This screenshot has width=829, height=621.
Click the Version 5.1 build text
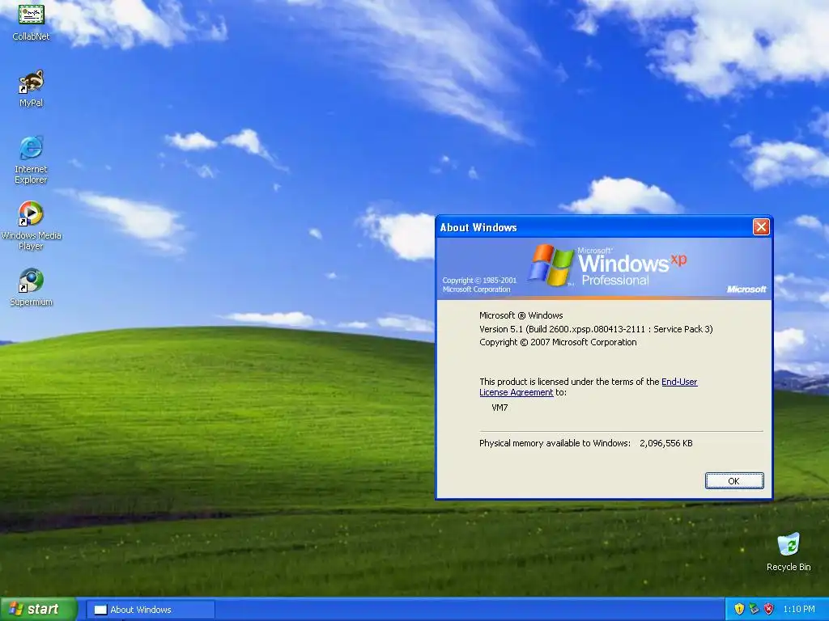click(x=596, y=329)
